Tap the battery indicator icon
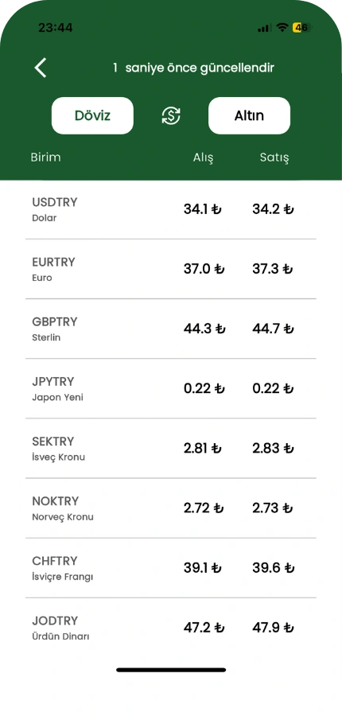This screenshot has width=342, height=716. tap(301, 28)
